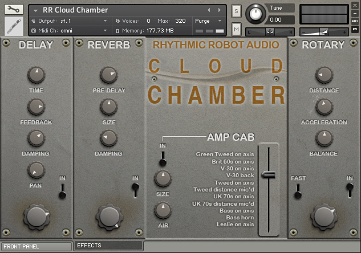The image size is (361, 253).
Task: Click the Amp Cab selector fader handle
Action: pyautogui.click(x=269, y=175)
